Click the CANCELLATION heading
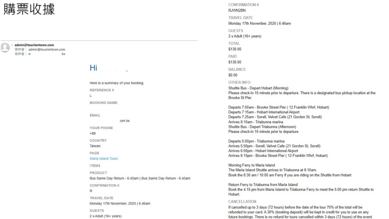389x219 pixels. coord(242,201)
